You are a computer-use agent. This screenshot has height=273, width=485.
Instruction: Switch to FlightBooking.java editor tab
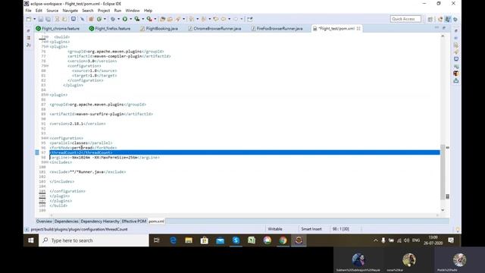click(159, 29)
